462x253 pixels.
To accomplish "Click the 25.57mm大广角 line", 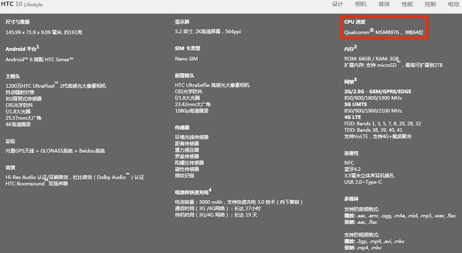I will (24, 118).
